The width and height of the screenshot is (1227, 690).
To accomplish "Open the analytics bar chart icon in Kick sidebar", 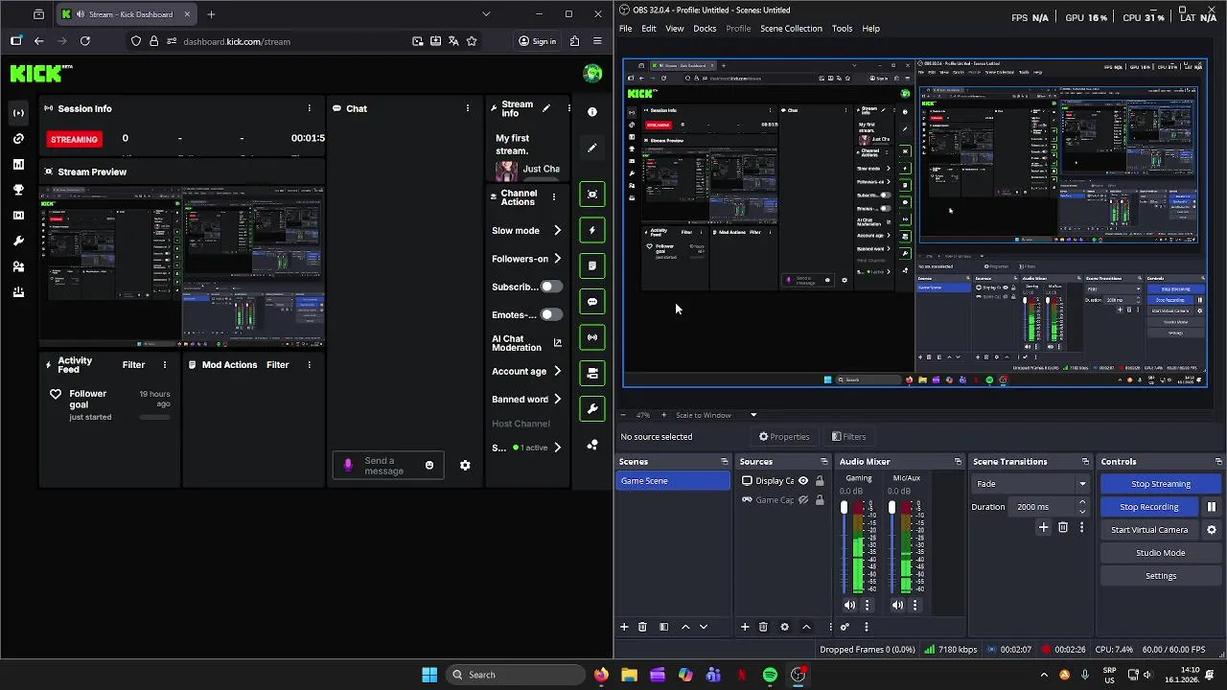I will (18, 165).
